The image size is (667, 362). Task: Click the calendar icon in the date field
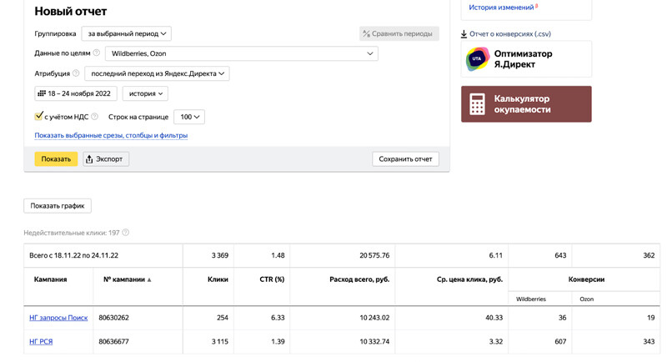(41, 93)
